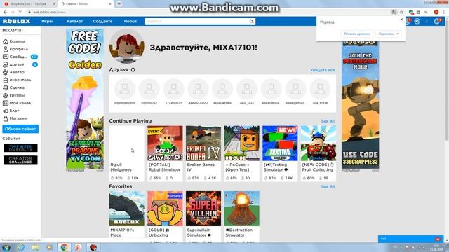Screen dimensions: 449x252
Task: Open the Сделка trade sidebar item
Action: pos(14,87)
